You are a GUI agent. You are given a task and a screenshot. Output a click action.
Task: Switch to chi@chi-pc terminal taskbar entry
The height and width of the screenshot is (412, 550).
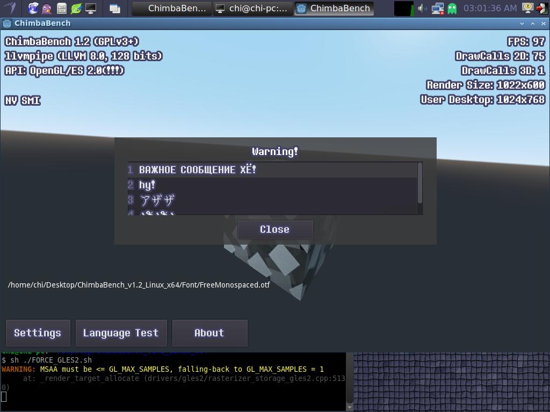(x=253, y=8)
